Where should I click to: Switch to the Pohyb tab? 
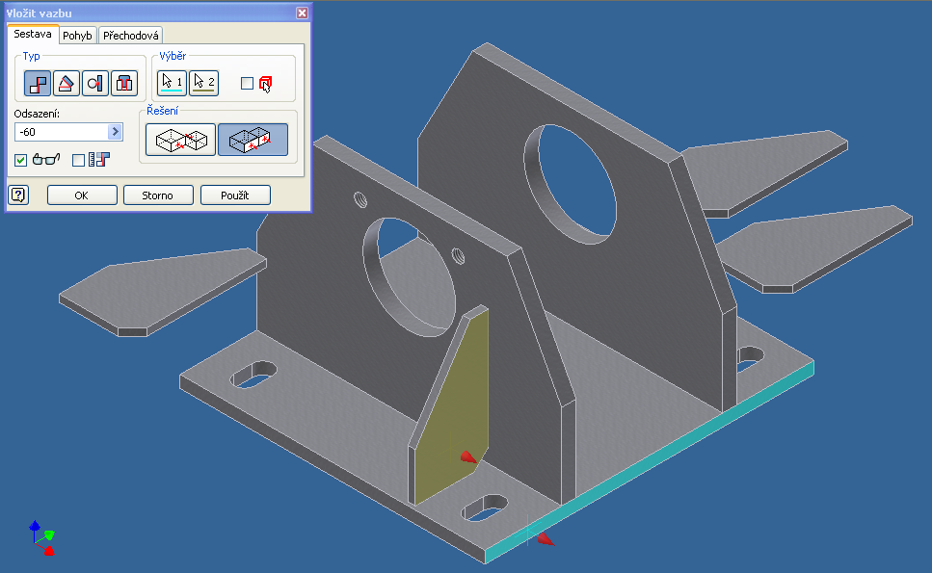pos(77,36)
